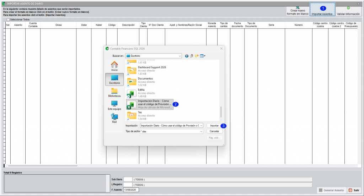Click the F. Asiento date field
The height and width of the screenshot is (196, 364).
(x=131, y=190)
